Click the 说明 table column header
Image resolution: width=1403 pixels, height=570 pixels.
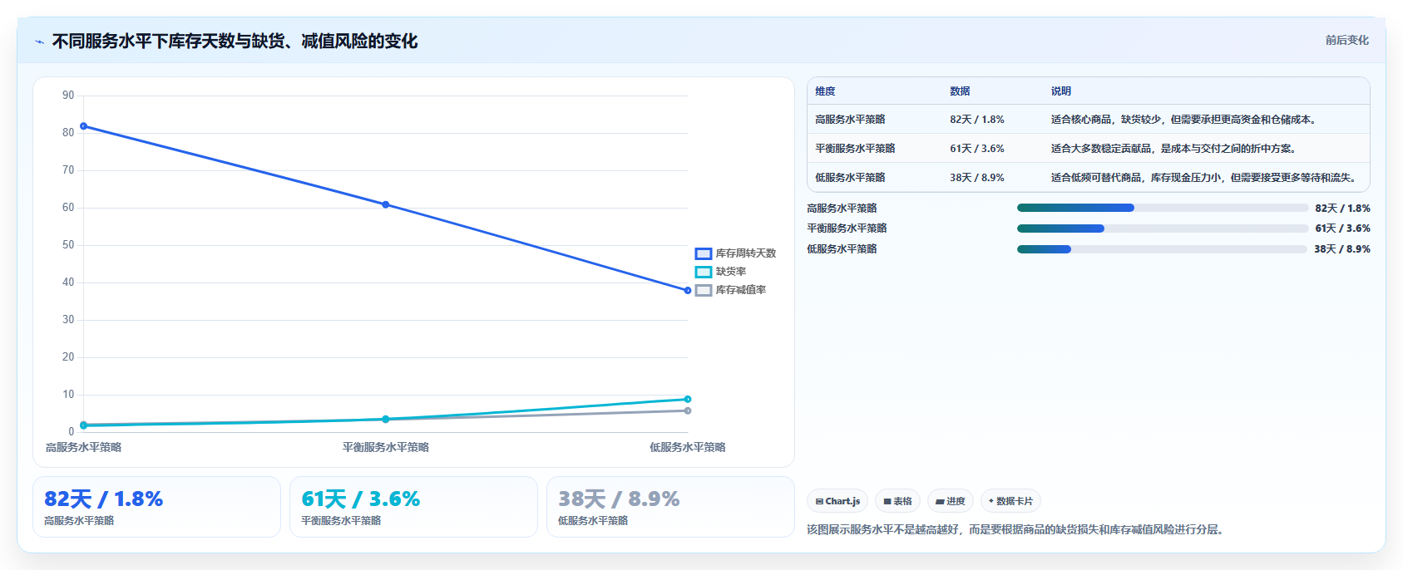(x=1060, y=91)
